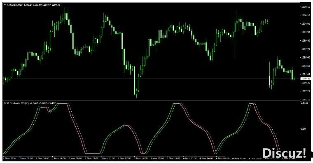Click time axis label 4 Nov 08:00

coord(223,158)
